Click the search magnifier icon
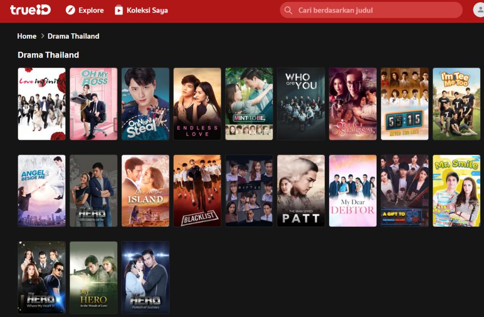The image size is (484, 317). (288, 10)
